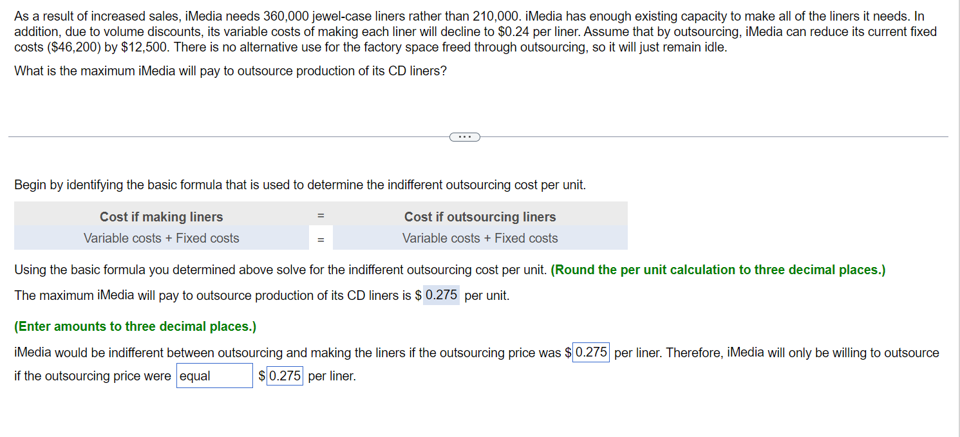The image size is (960, 437).
Task: Click the 'Cost if outsourcing liners' header
Action: [x=480, y=217]
